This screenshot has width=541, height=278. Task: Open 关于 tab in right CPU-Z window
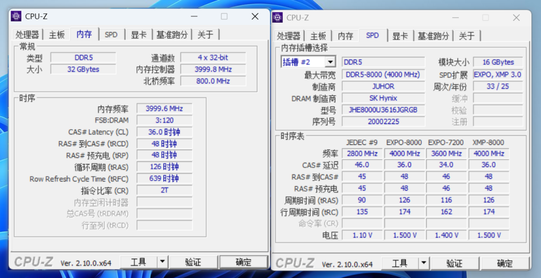pyautogui.click(x=467, y=36)
